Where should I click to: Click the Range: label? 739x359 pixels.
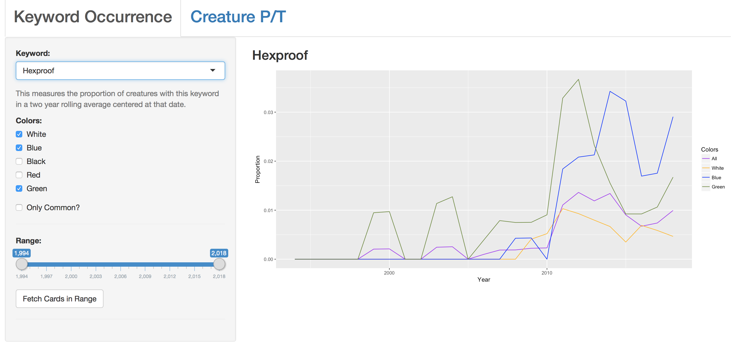29,241
